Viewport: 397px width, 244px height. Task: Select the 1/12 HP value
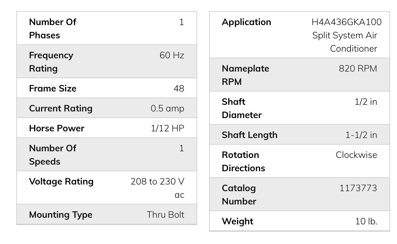click(167, 128)
